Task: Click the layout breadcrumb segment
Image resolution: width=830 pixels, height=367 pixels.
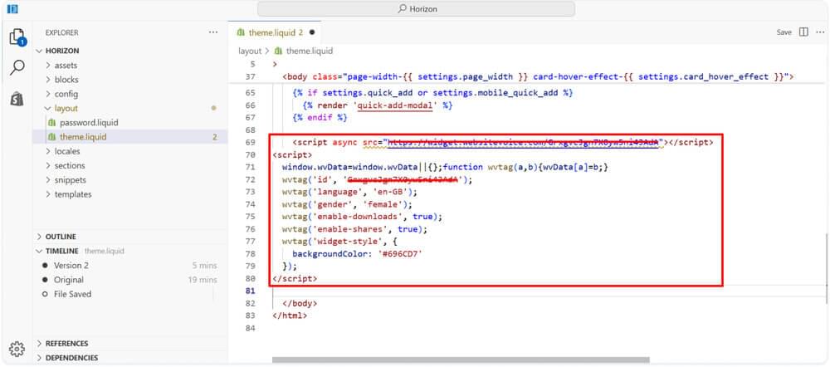Action: tap(250, 51)
